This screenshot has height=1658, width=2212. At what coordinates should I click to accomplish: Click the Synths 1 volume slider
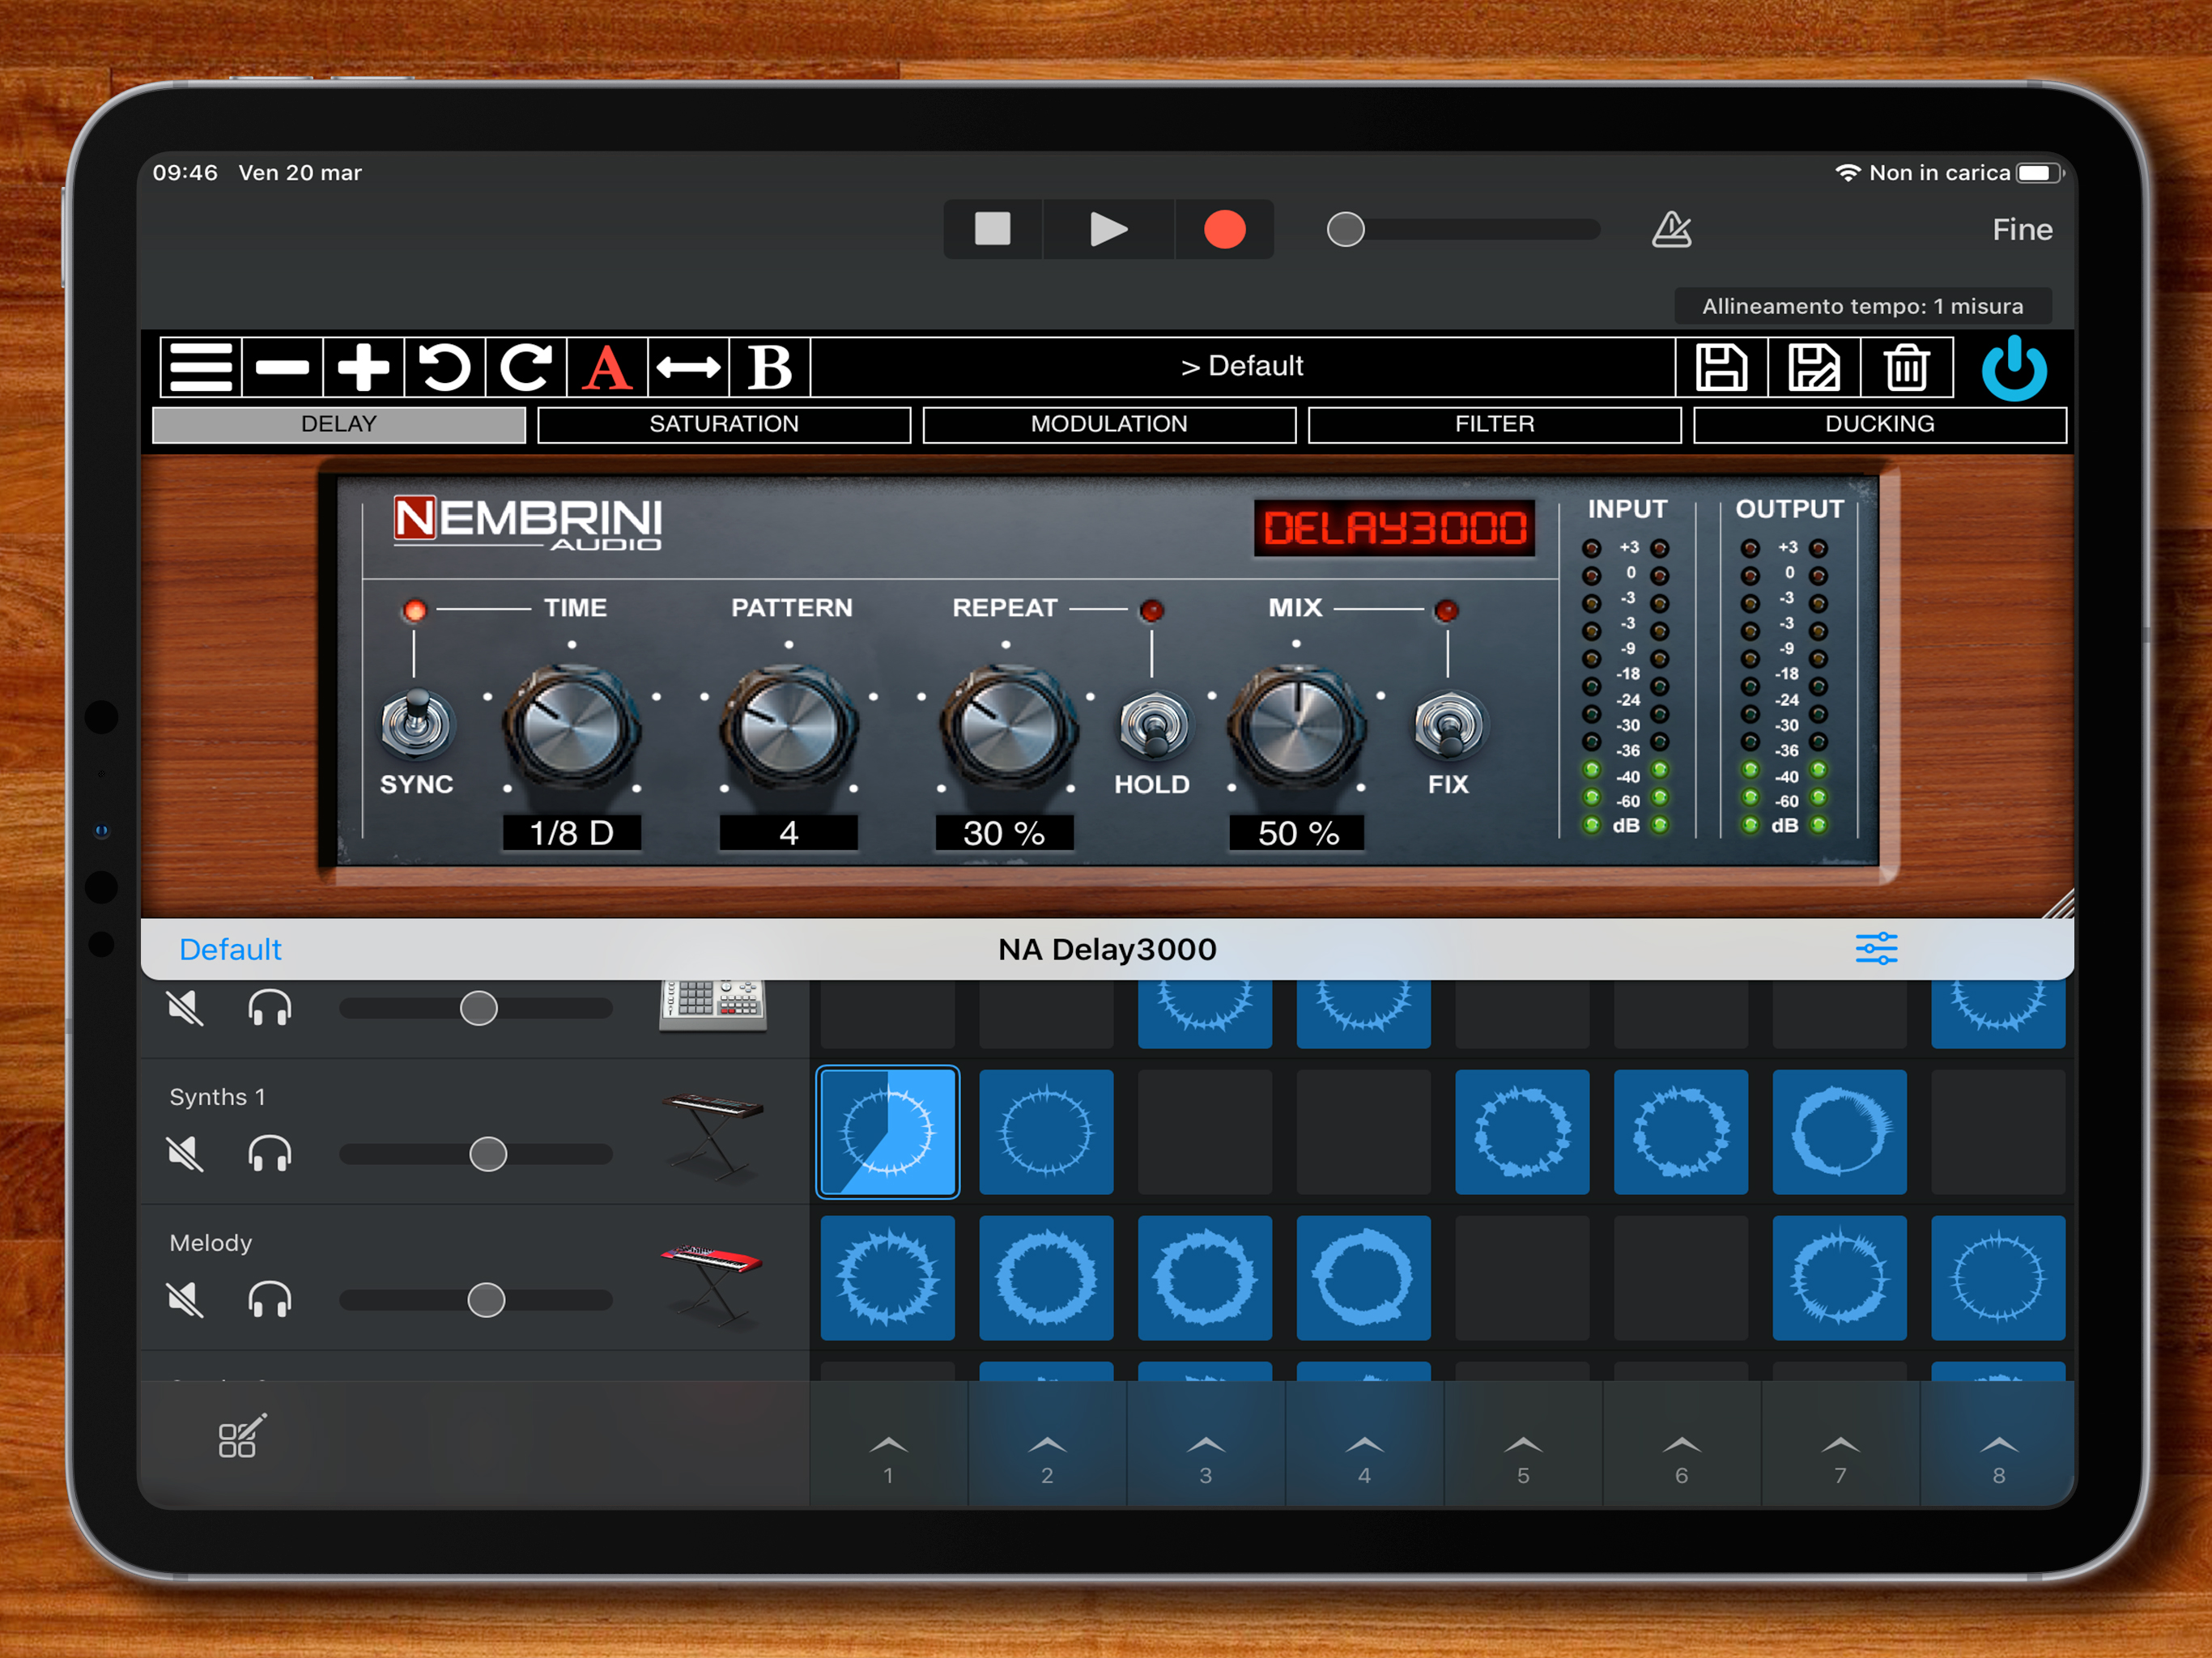click(476, 1154)
